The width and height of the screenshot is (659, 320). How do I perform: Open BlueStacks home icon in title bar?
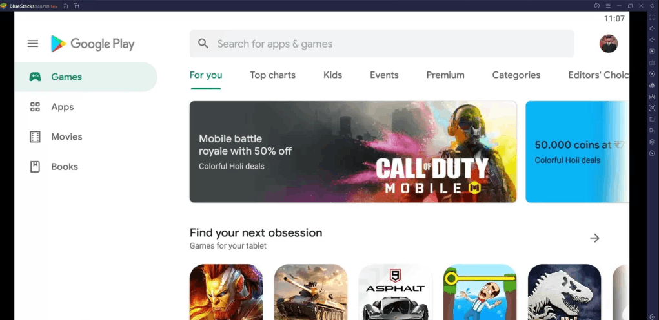65,6
